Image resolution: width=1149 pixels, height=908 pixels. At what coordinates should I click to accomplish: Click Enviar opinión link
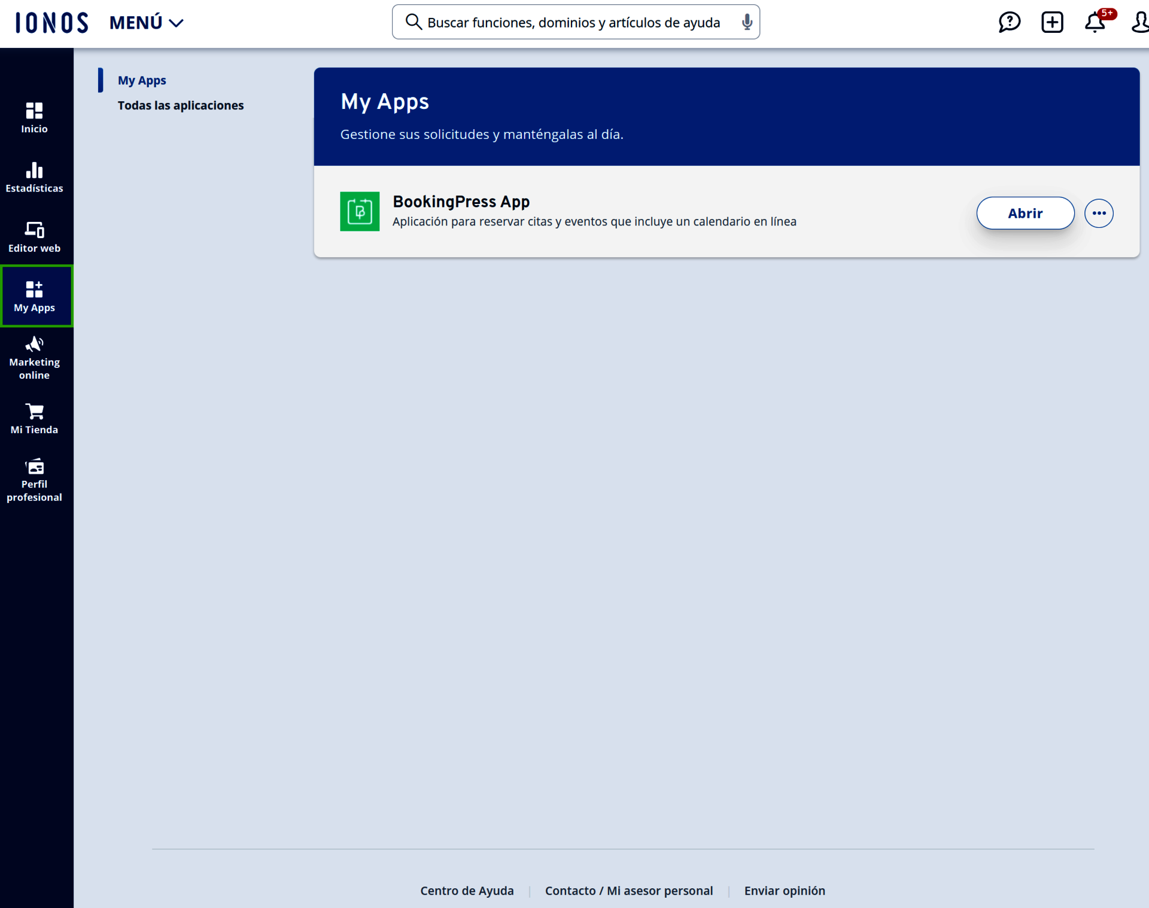point(785,891)
